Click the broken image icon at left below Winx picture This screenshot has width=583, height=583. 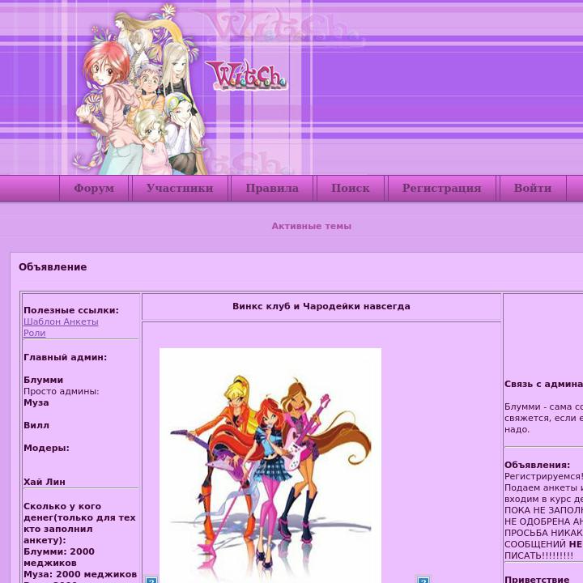click(151, 580)
